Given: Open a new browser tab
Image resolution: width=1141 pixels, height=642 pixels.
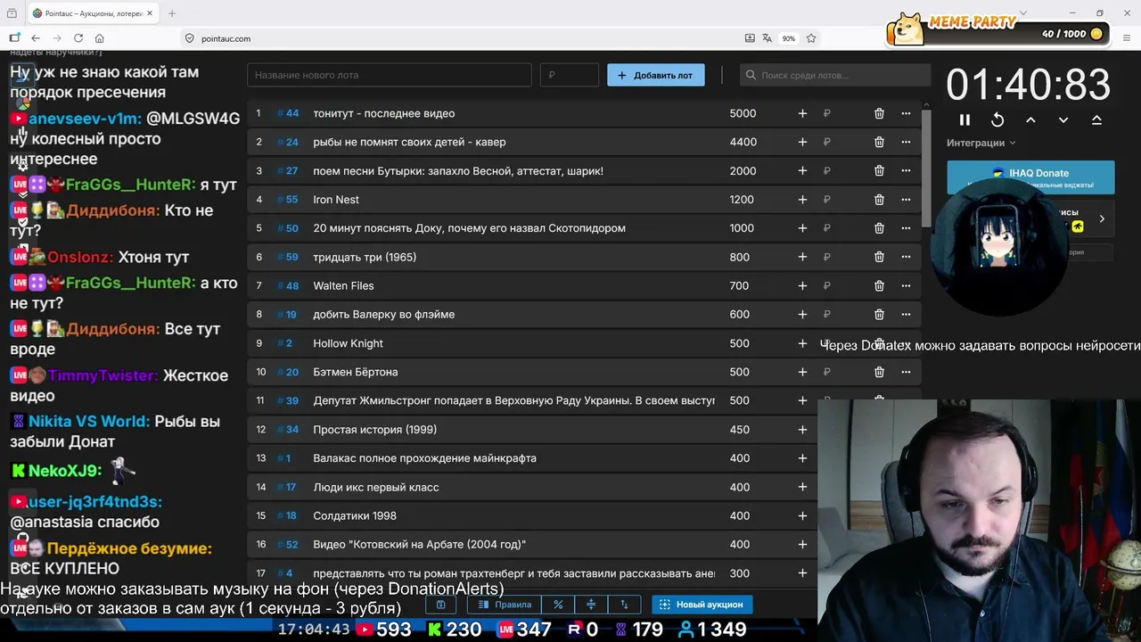Looking at the screenshot, I should [x=172, y=13].
